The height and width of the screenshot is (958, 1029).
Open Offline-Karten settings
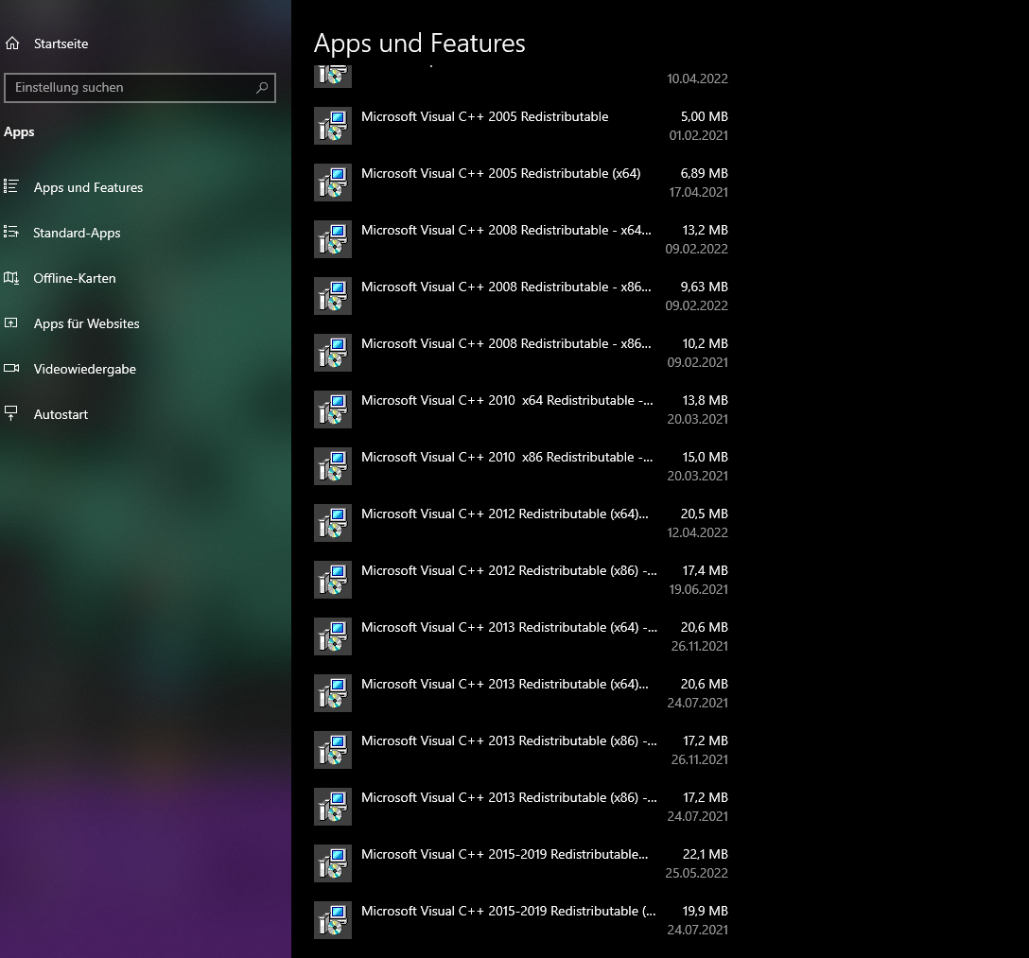pos(74,278)
